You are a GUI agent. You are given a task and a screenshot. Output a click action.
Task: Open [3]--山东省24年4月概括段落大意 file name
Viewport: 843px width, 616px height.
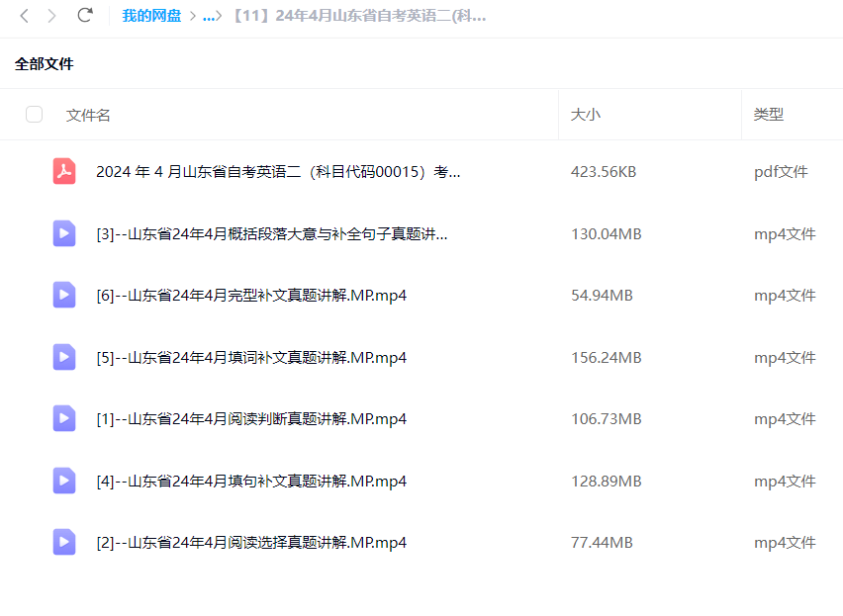pos(271,234)
